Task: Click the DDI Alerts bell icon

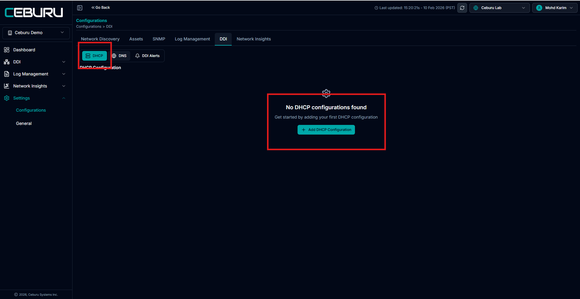Action: 137,56
